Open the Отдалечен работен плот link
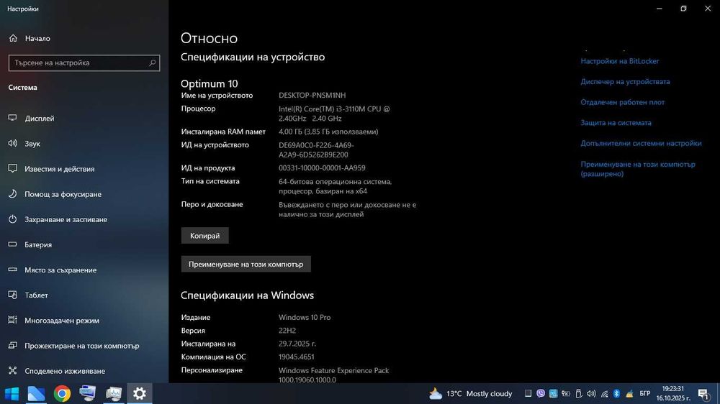This screenshot has width=720, height=404. click(x=622, y=102)
